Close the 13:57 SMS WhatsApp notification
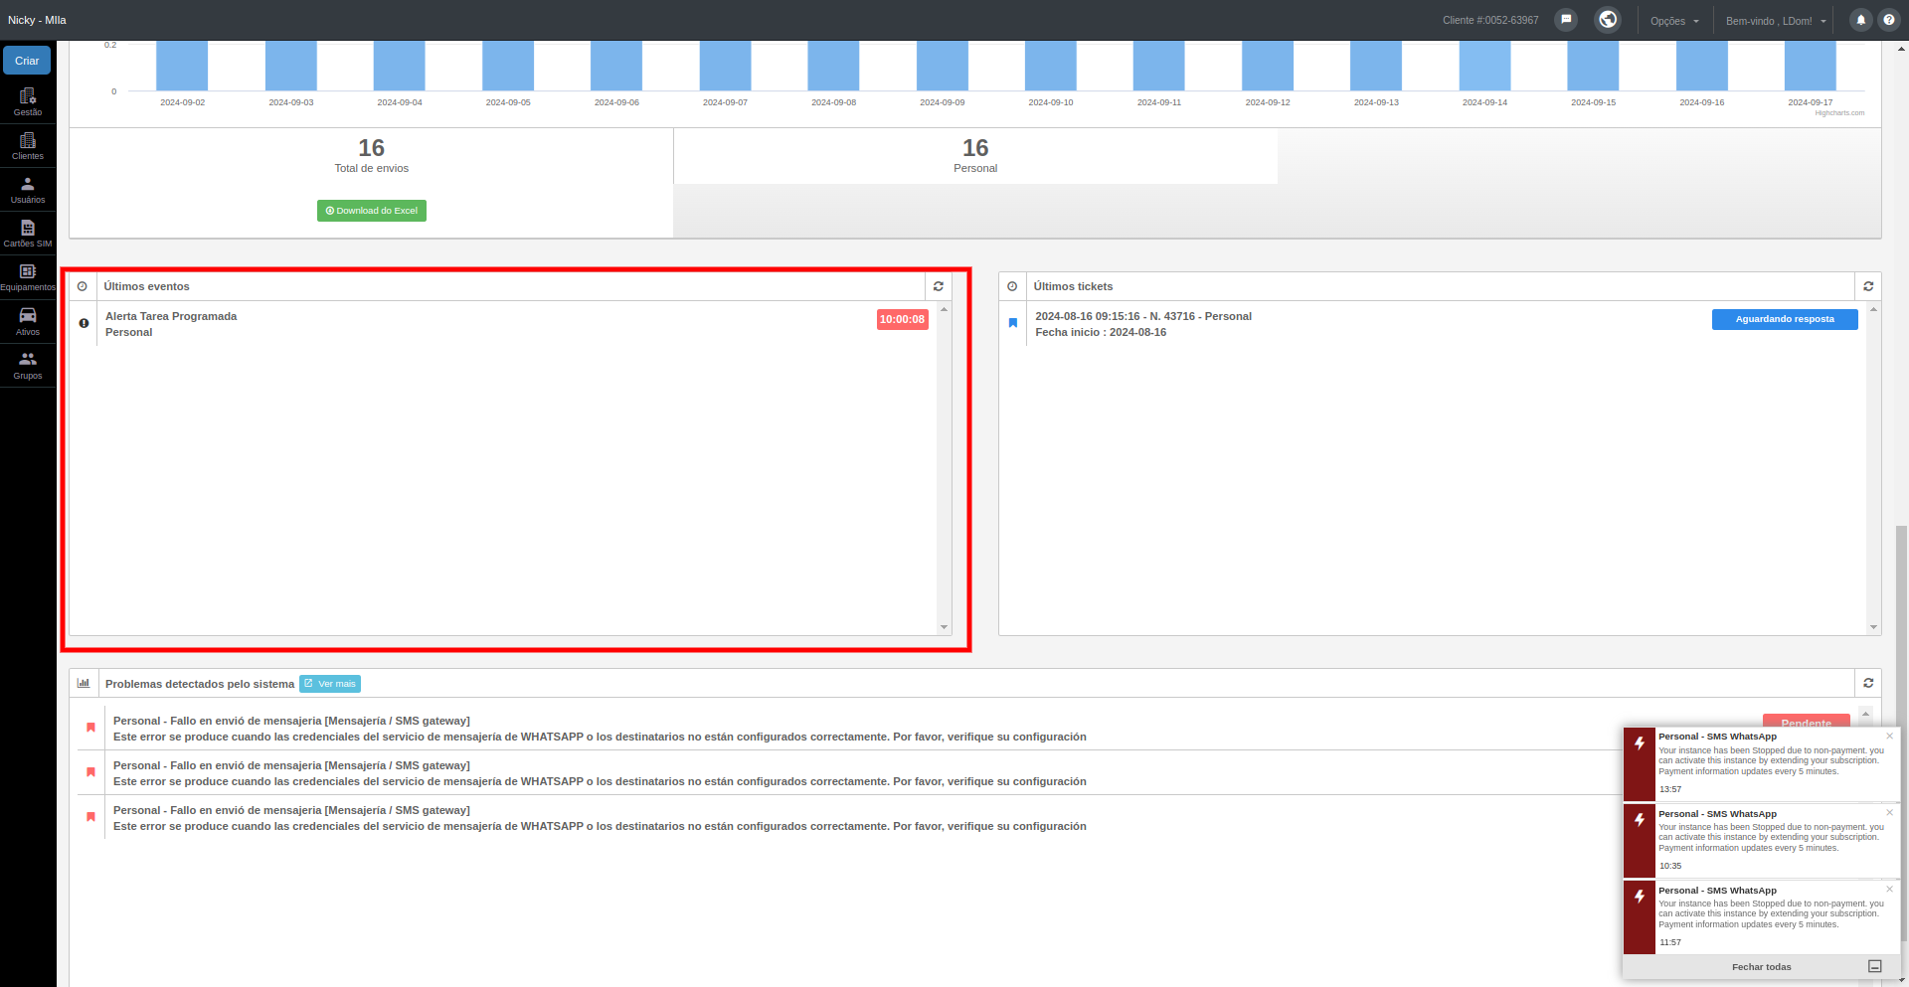The width and height of the screenshot is (1909, 987). tap(1890, 737)
